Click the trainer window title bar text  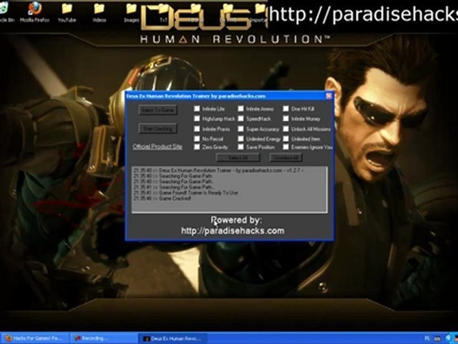pyautogui.click(x=196, y=96)
